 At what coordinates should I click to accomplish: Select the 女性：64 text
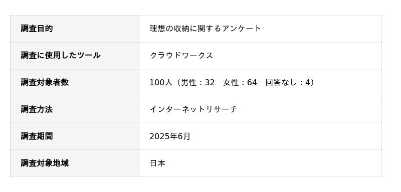pos(240,82)
